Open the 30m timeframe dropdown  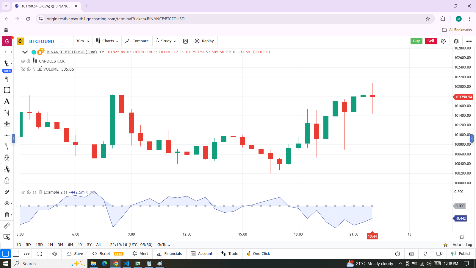coord(82,41)
